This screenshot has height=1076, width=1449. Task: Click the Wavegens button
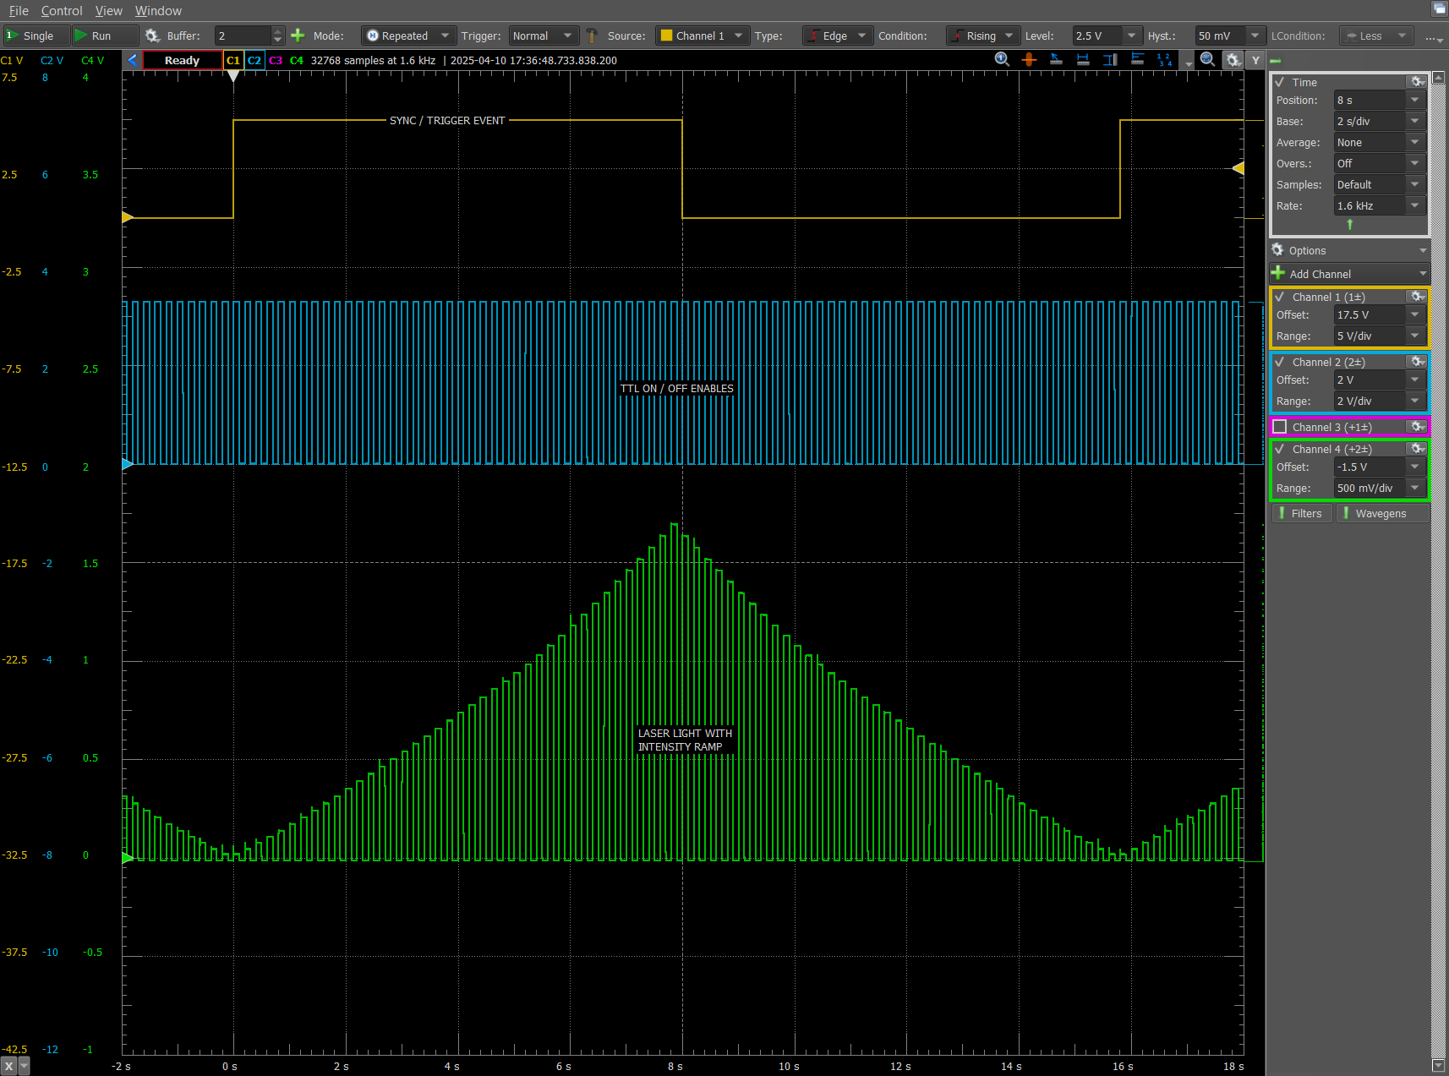[1382, 513]
